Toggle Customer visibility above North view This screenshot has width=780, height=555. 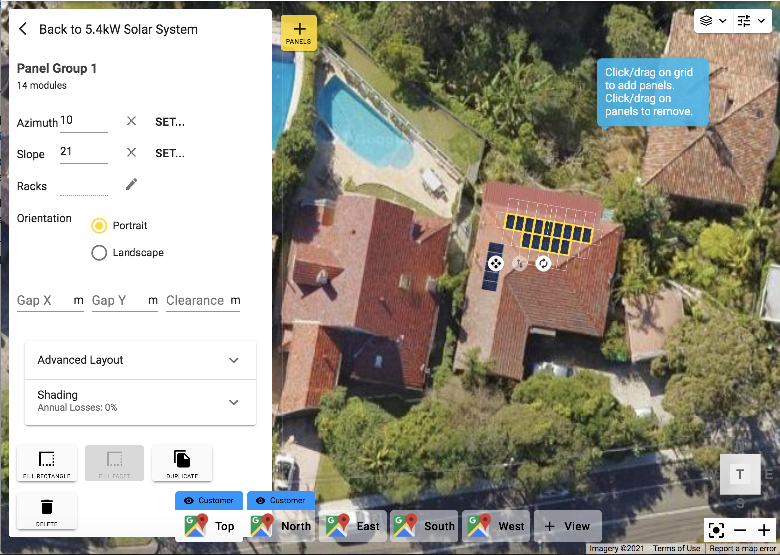pos(281,501)
